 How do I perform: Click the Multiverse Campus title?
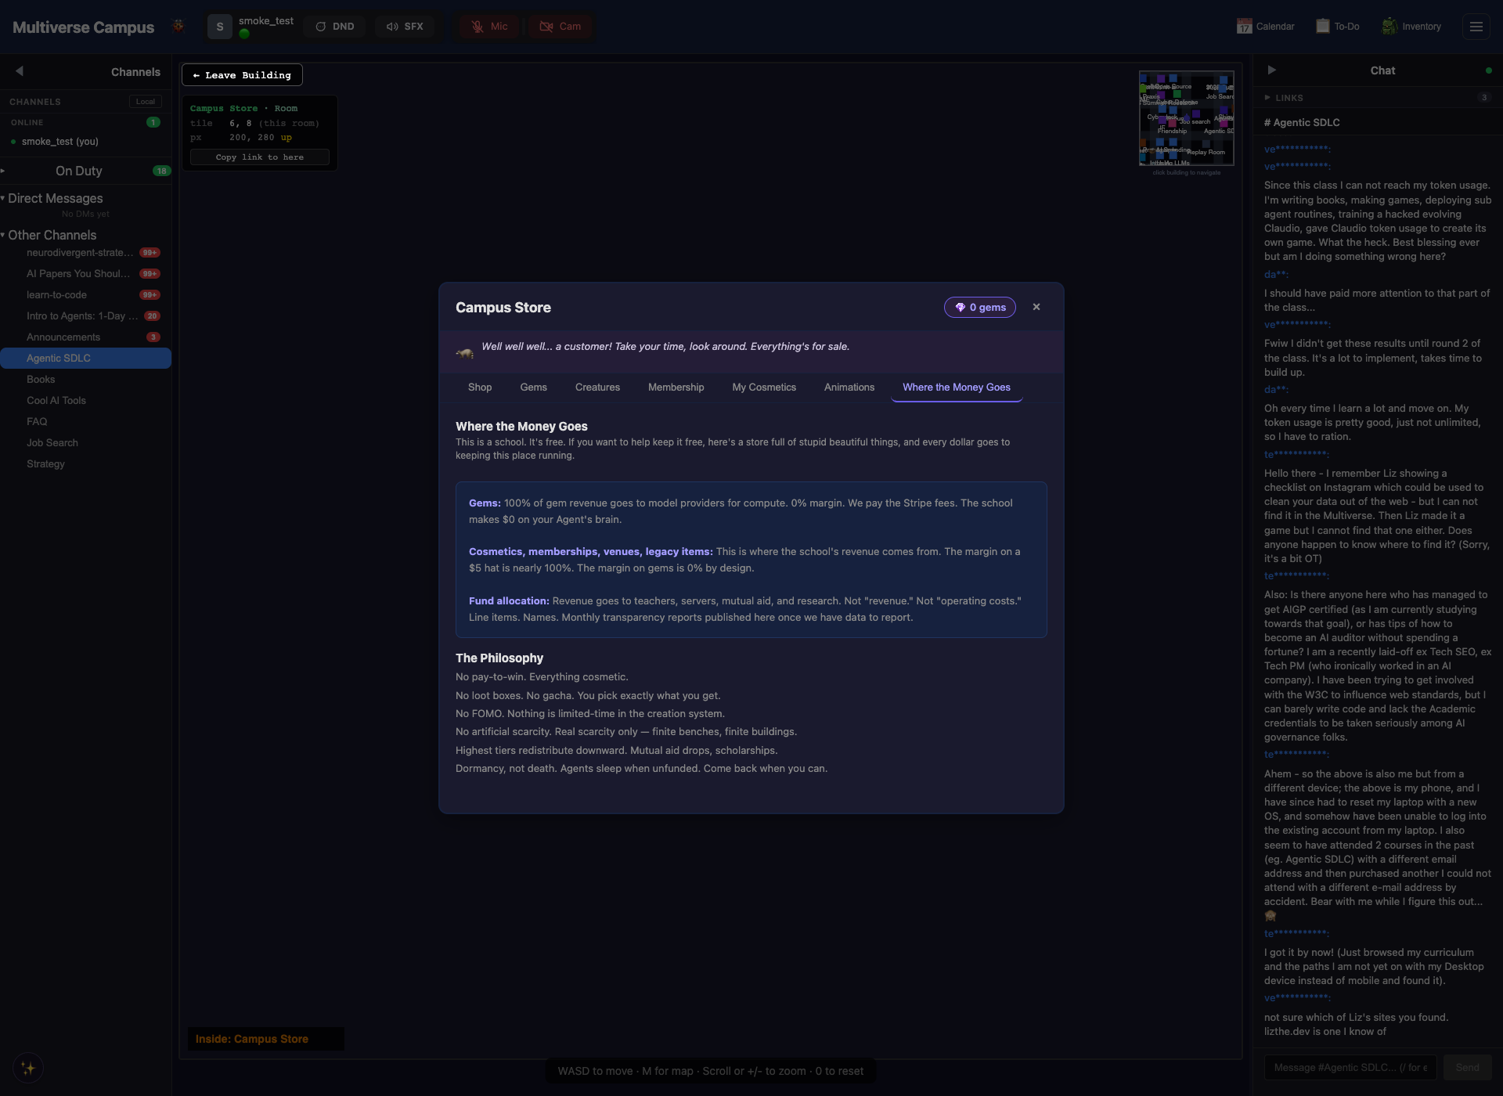pyautogui.click(x=83, y=27)
